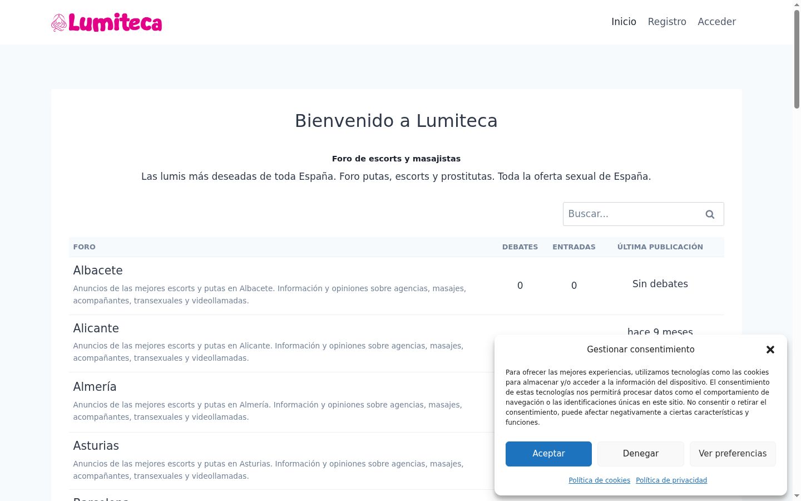Open the Asturias forum

tap(96, 446)
